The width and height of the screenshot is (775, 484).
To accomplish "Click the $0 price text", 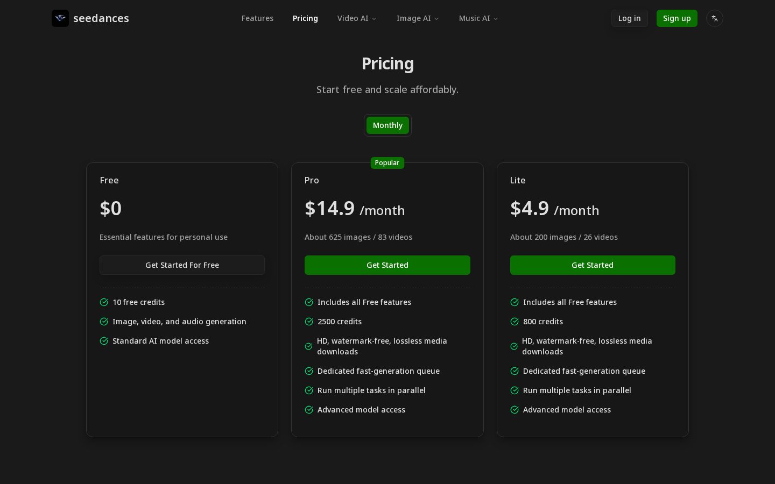I will coord(111,208).
